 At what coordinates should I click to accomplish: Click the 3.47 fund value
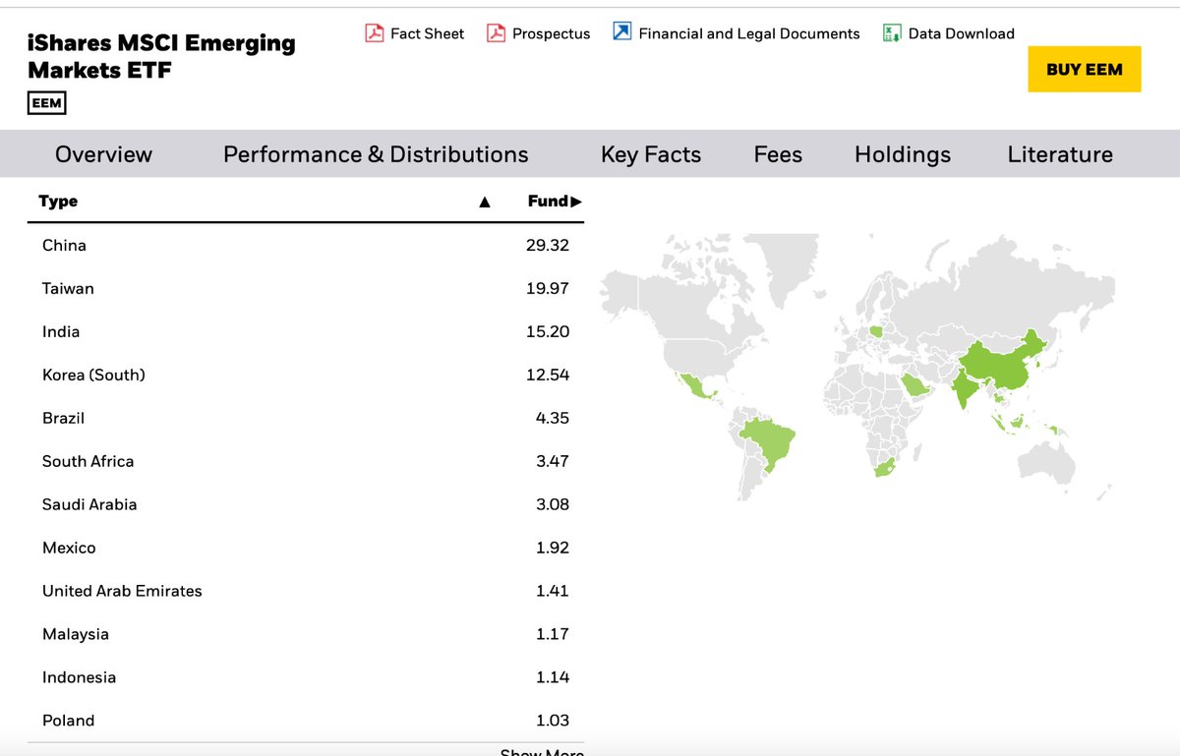pos(553,461)
